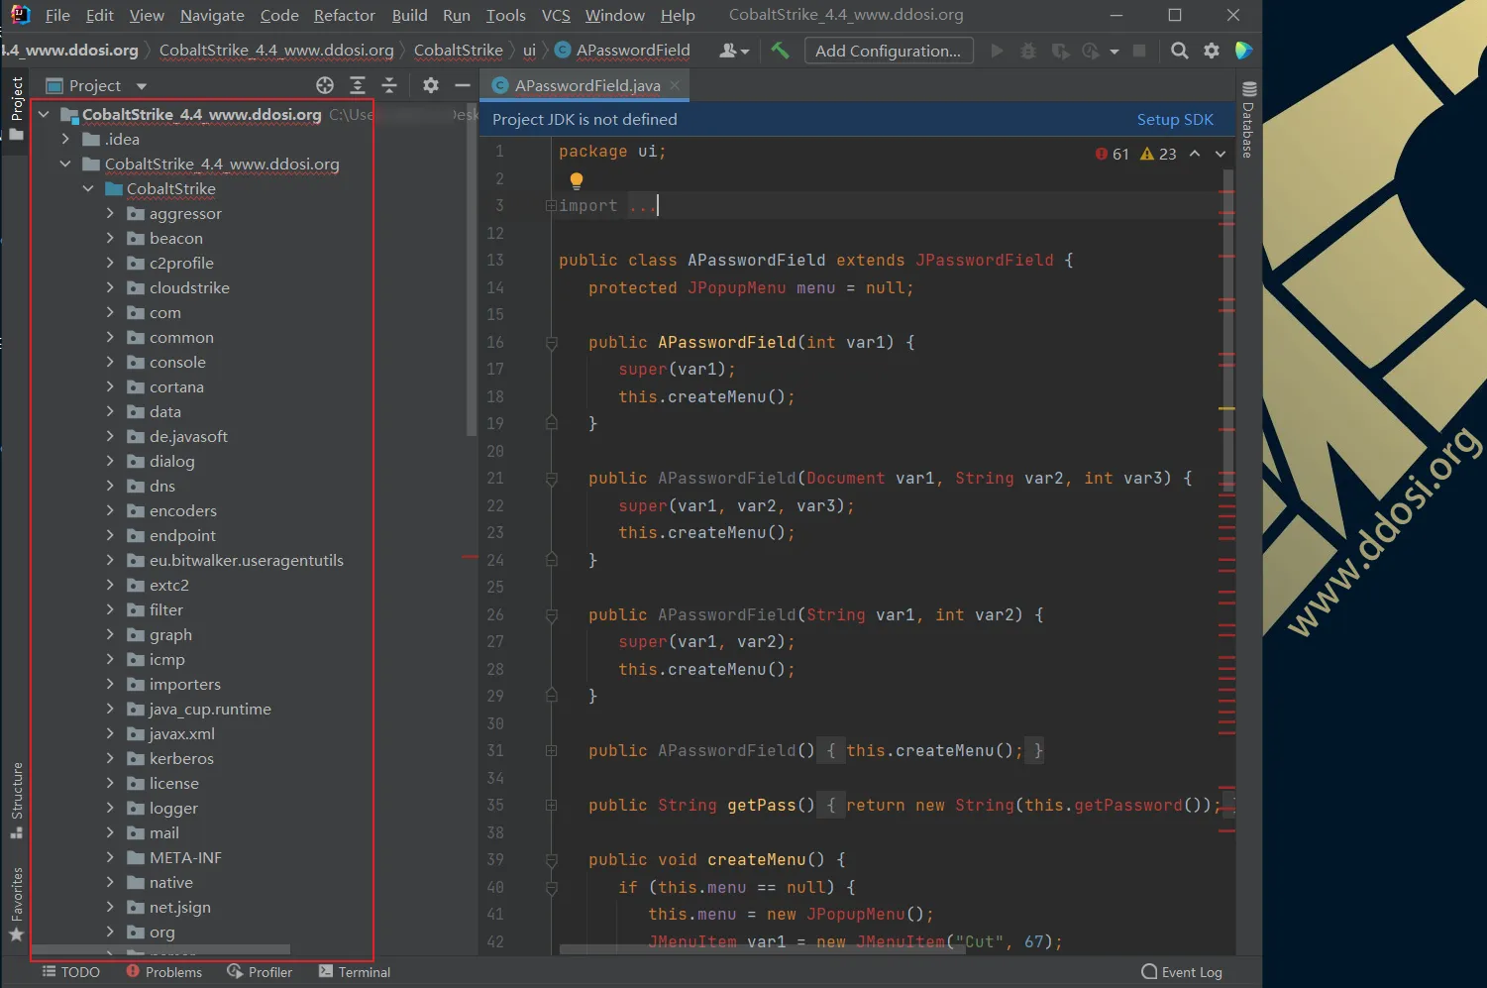
Task: Click the Run with Coverage icon
Action: point(1060,51)
